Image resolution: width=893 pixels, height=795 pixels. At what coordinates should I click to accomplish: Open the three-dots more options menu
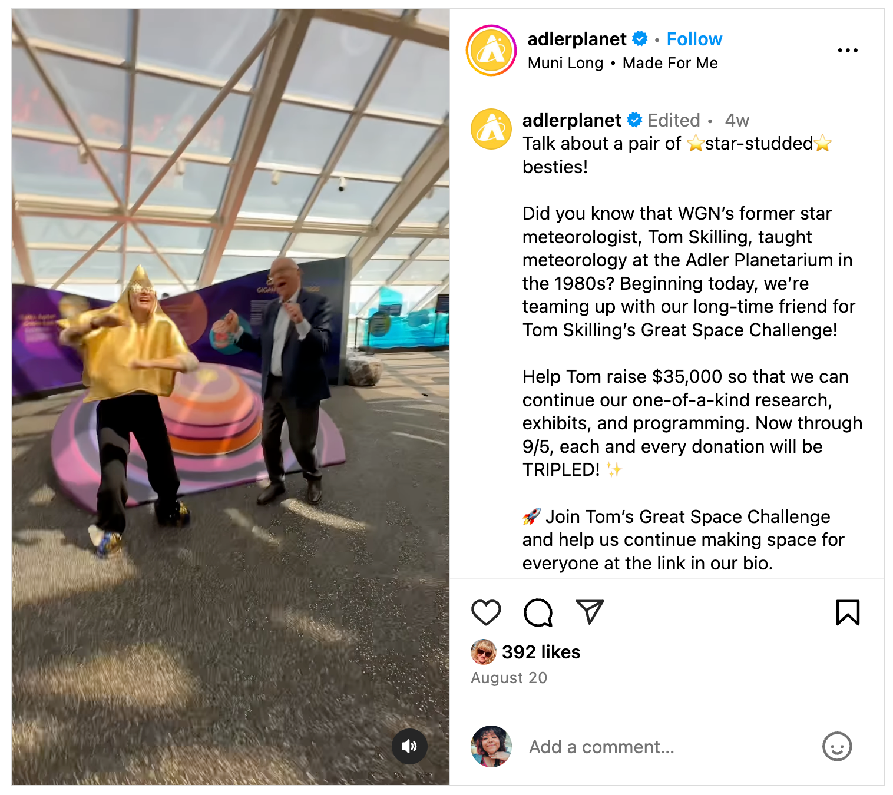point(848,51)
